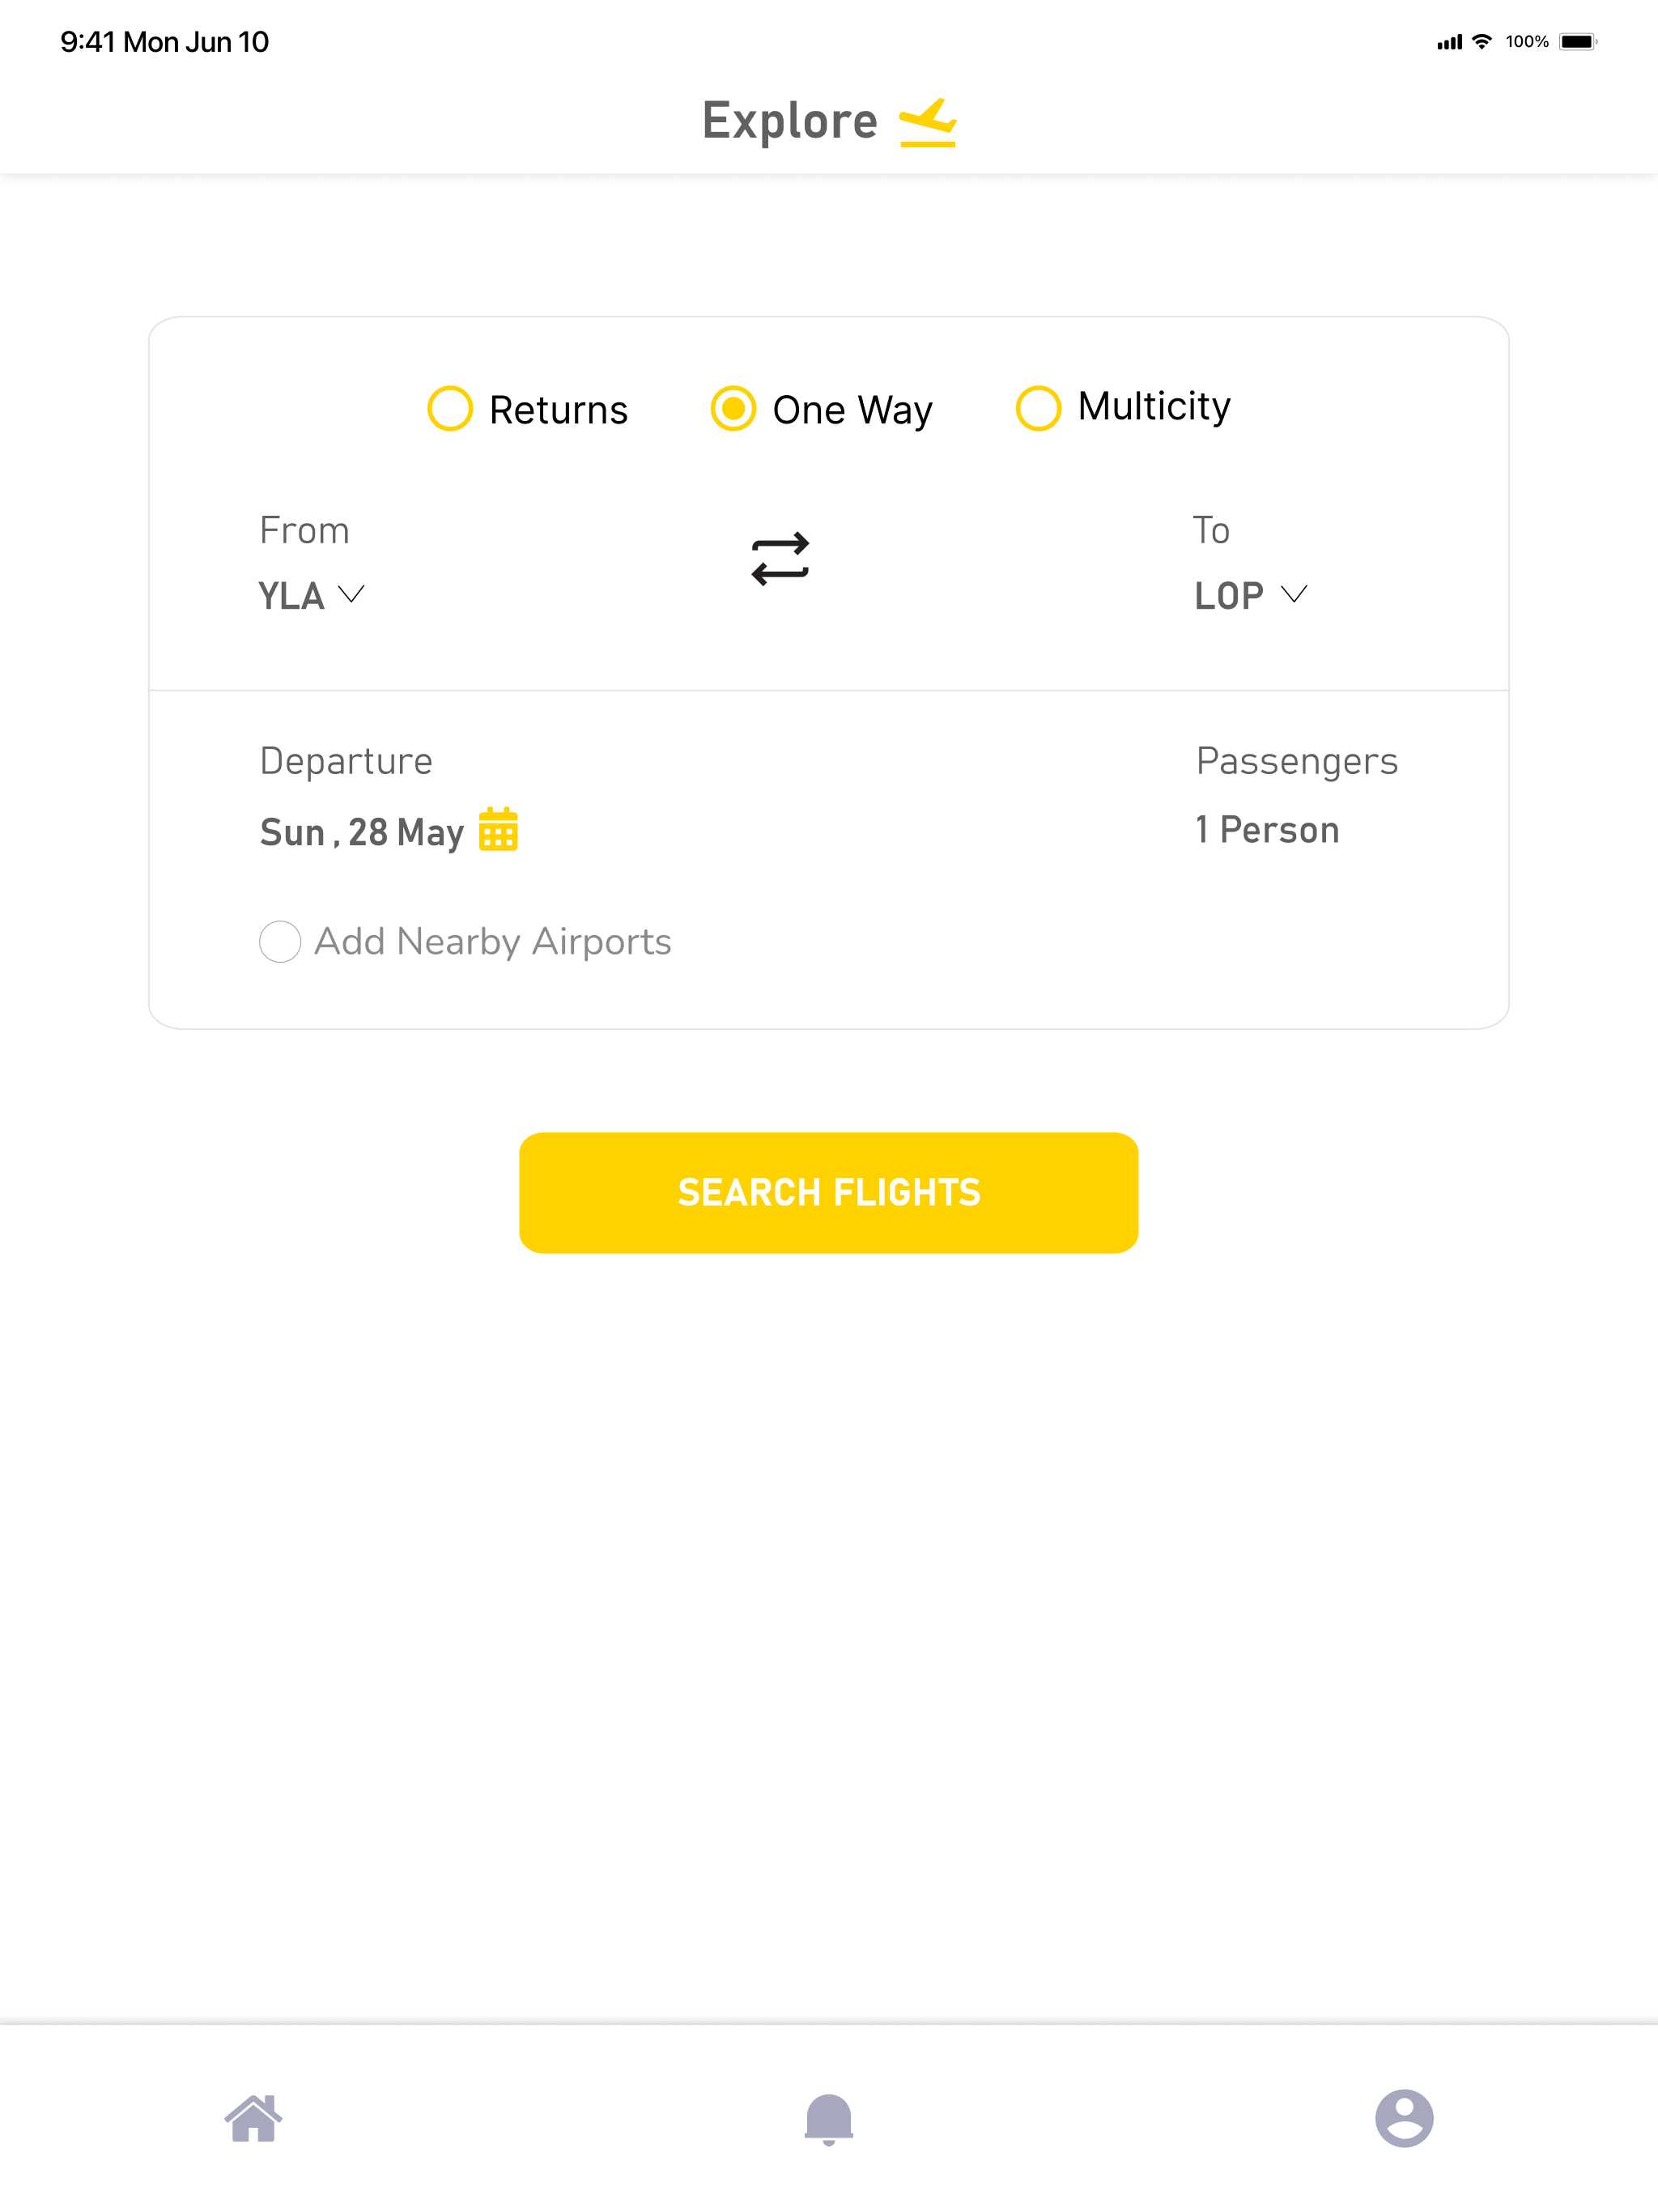Screen dimensions: 1658x2212
Task: Tap the battery status icon
Action: tap(1578, 42)
